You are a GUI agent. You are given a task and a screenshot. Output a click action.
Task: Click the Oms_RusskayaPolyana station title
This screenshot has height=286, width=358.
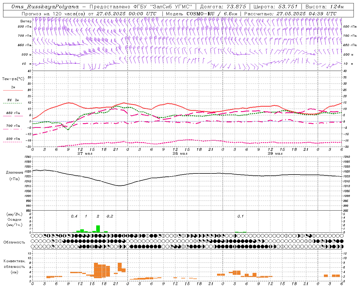[45, 7]
